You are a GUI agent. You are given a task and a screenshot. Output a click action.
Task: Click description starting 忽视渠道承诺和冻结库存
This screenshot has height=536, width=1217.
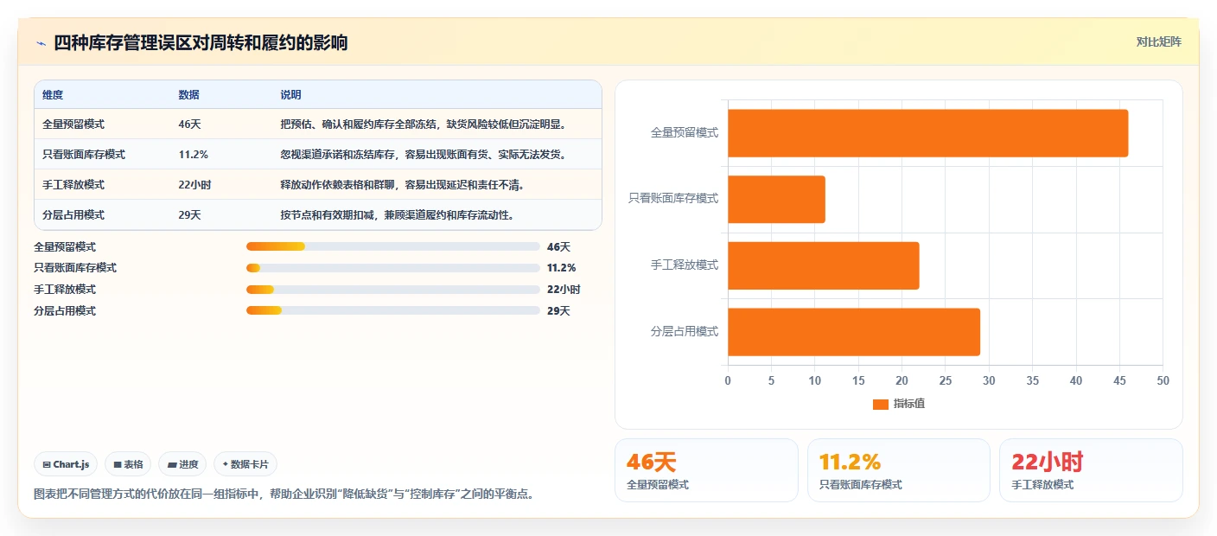point(424,155)
